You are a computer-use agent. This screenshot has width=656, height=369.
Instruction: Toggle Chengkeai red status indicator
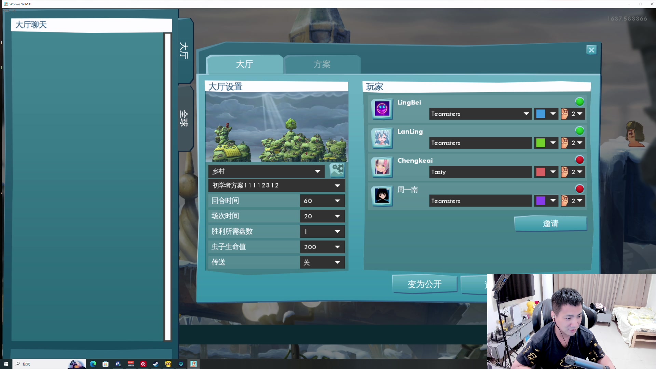(x=580, y=160)
